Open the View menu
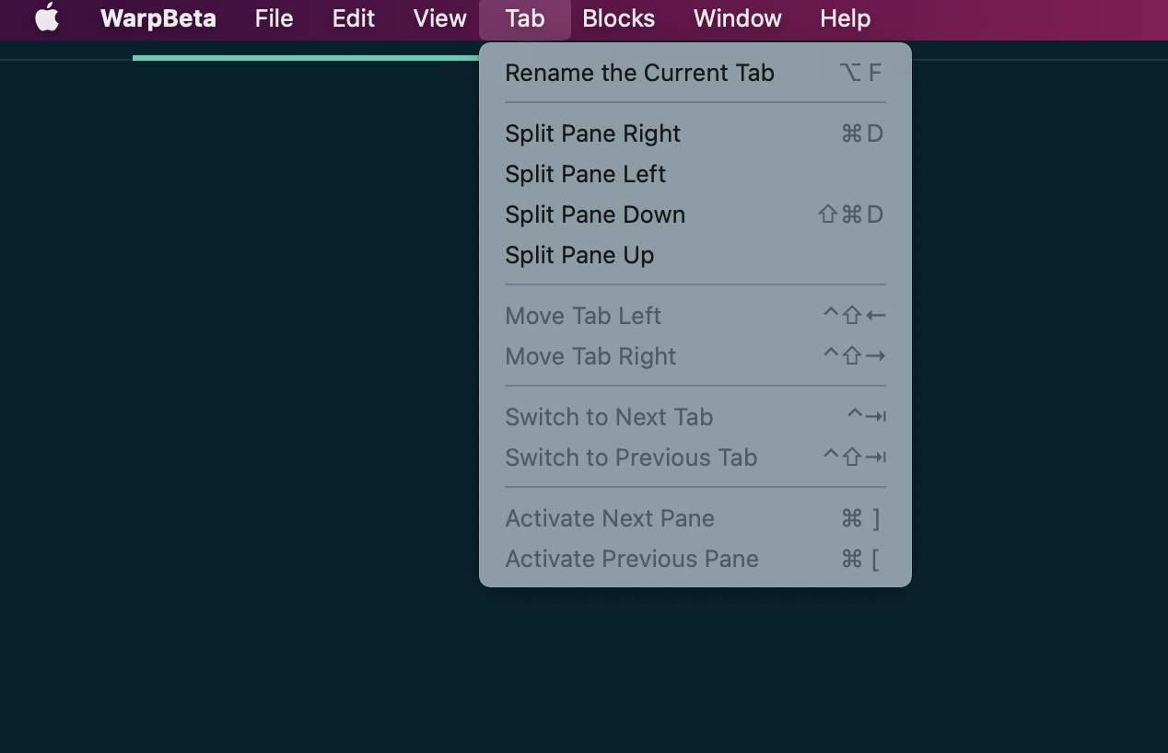The image size is (1168, 753). pyautogui.click(x=438, y=18)
